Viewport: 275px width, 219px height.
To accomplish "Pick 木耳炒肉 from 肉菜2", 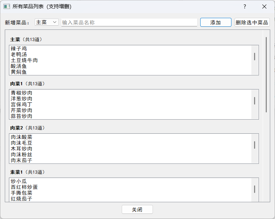I will point(21,149).
